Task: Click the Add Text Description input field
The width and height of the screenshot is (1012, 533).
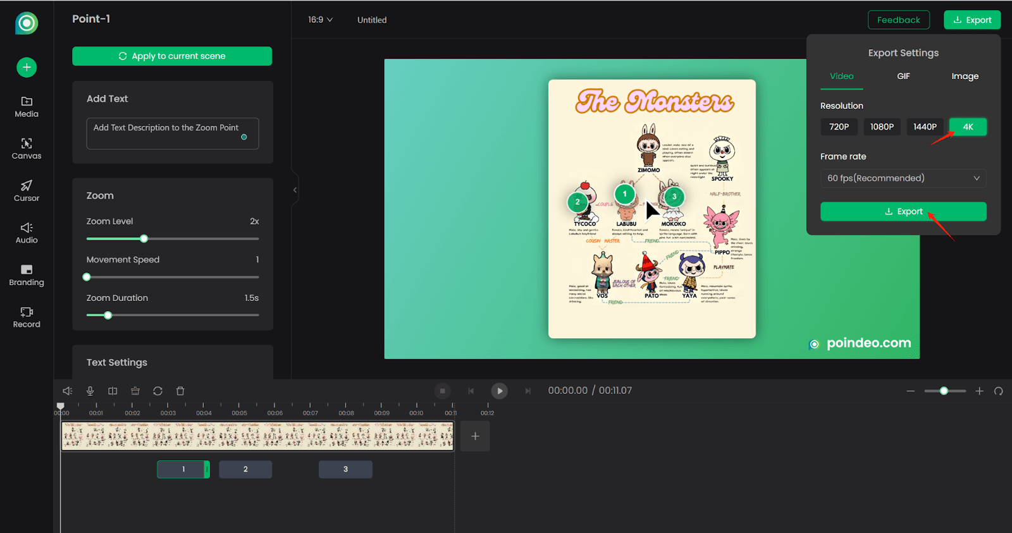Action: tap(173, 133)
